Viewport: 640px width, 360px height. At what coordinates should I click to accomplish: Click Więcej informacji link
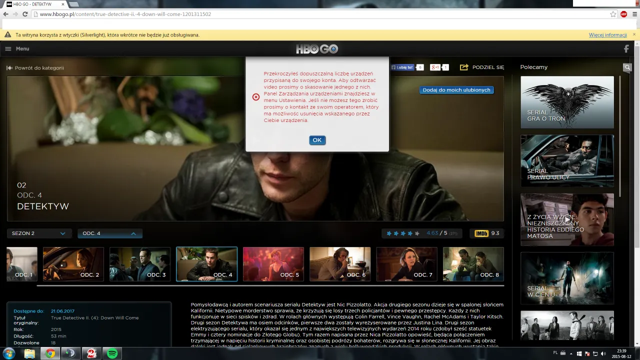pos(607,35)
